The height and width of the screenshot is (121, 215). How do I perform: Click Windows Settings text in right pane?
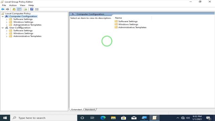128,25
